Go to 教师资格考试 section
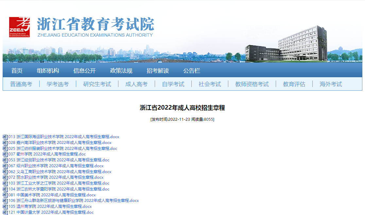This screenshot has width=365, height=215. pyautogui.click(x=252, y=84)
